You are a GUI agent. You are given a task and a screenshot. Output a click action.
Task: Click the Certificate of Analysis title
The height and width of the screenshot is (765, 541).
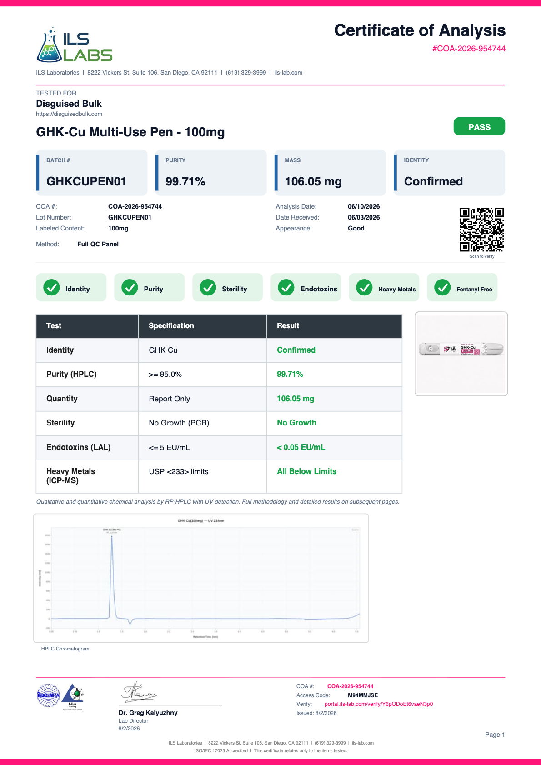pos(420,30)
